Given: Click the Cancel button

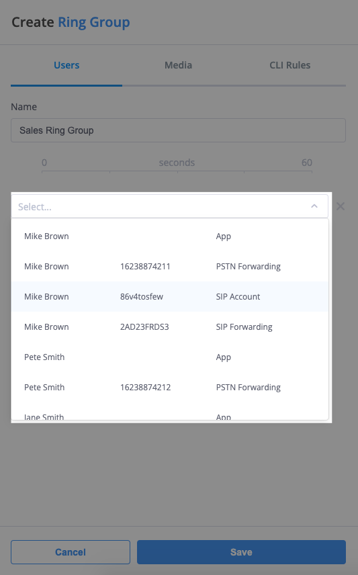Looking at the screenshot, I should pyautogui.click(x=71, y=552).
